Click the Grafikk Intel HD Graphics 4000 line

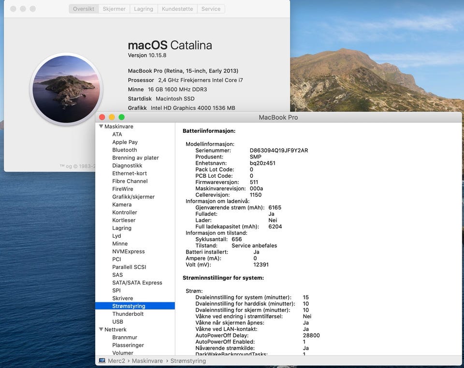tap(182, 108)
